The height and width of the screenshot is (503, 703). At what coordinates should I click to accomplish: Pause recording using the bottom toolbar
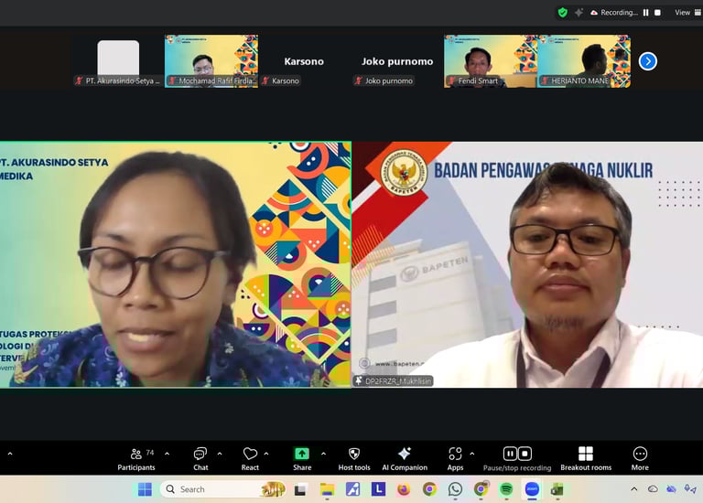point(510,454)
